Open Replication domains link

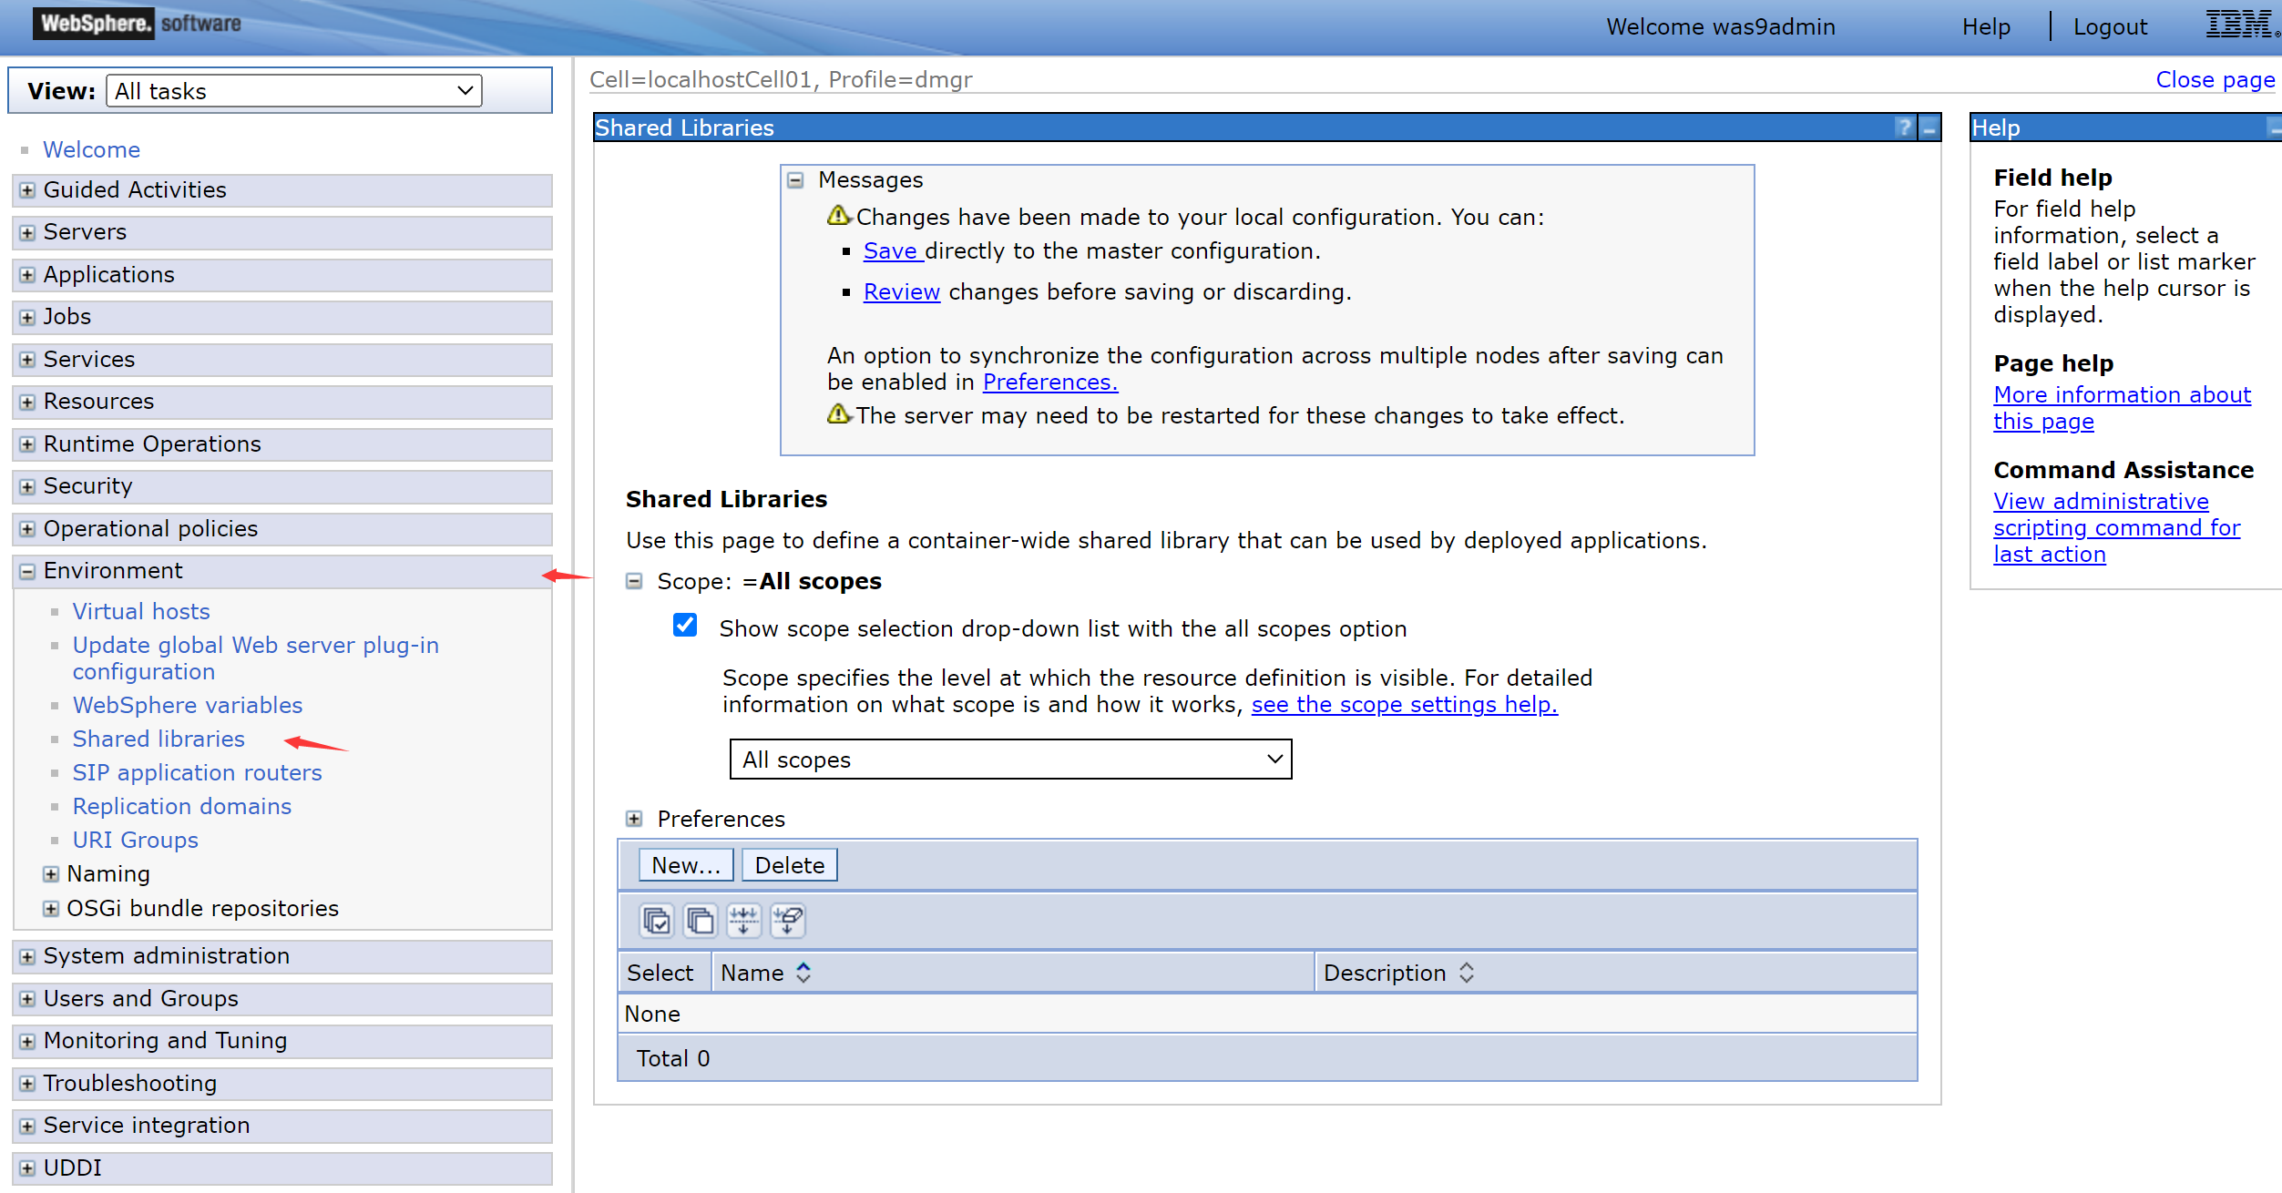(x=182, y=806)
